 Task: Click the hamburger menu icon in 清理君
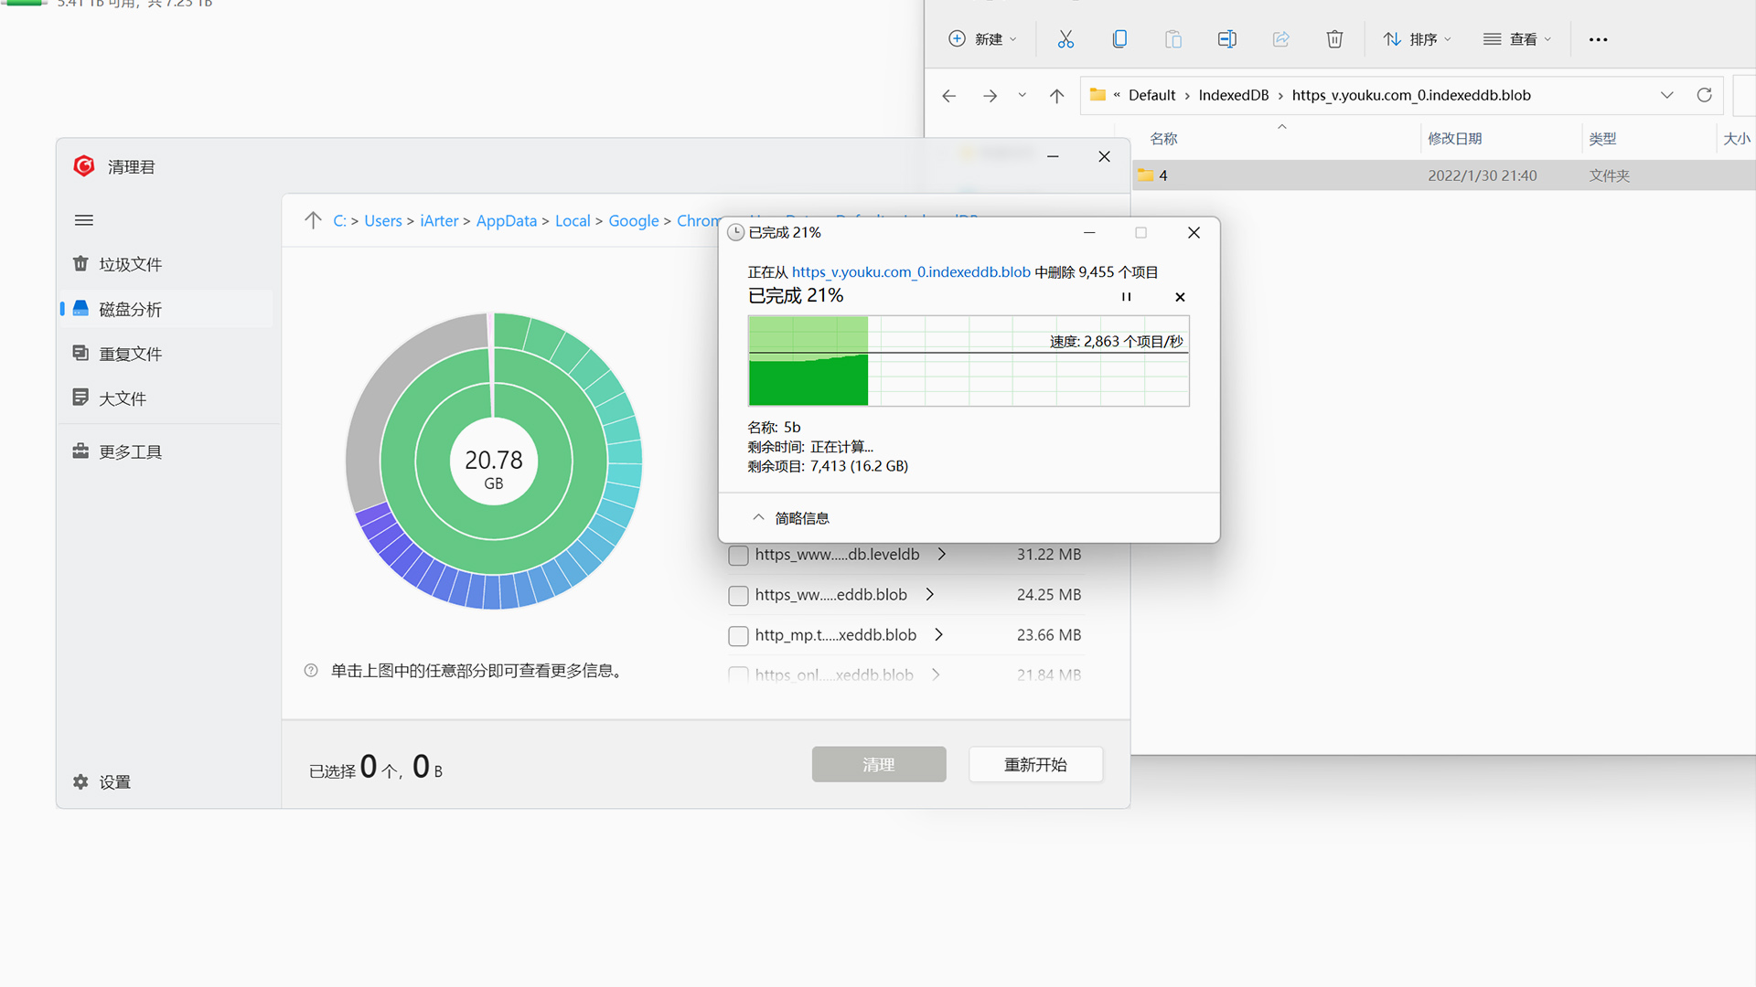click(84, 220)
